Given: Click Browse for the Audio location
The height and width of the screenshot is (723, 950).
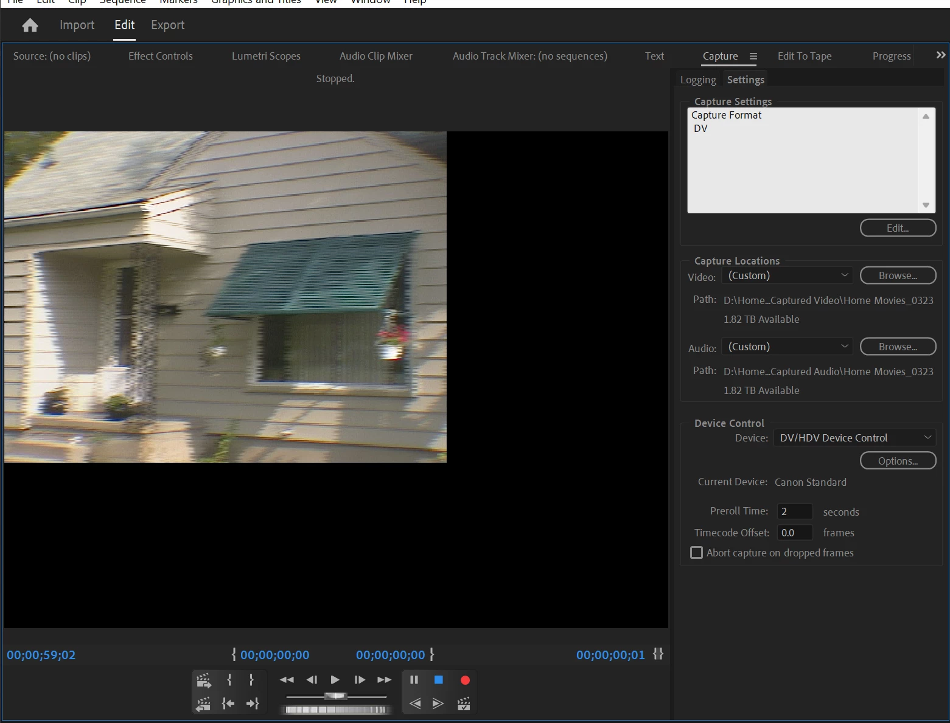Looking at the screenshot, I should (x=898, y=347).
